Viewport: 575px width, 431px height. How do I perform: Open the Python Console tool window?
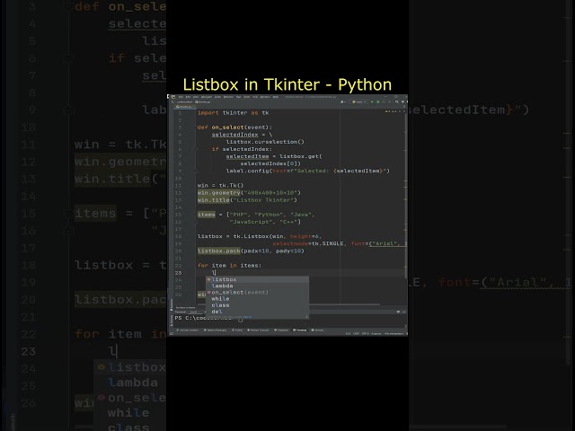click(258, 330)
